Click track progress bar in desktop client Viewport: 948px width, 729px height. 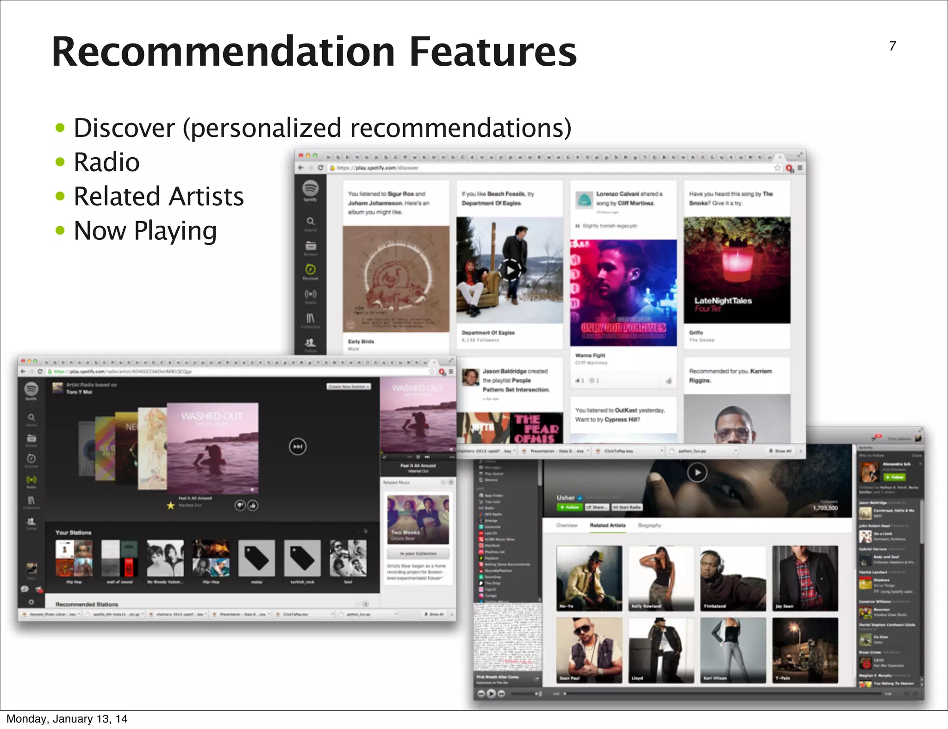[722, 693]
